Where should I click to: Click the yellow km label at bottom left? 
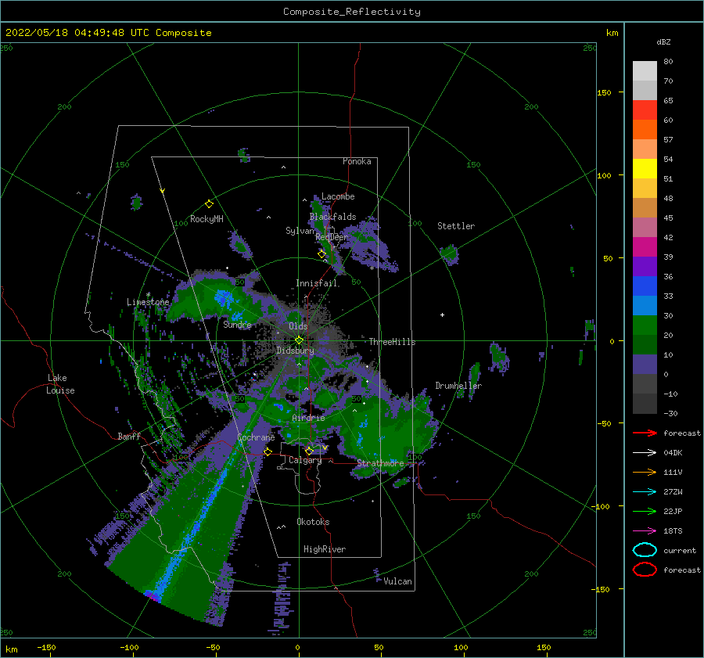[11, 649]
